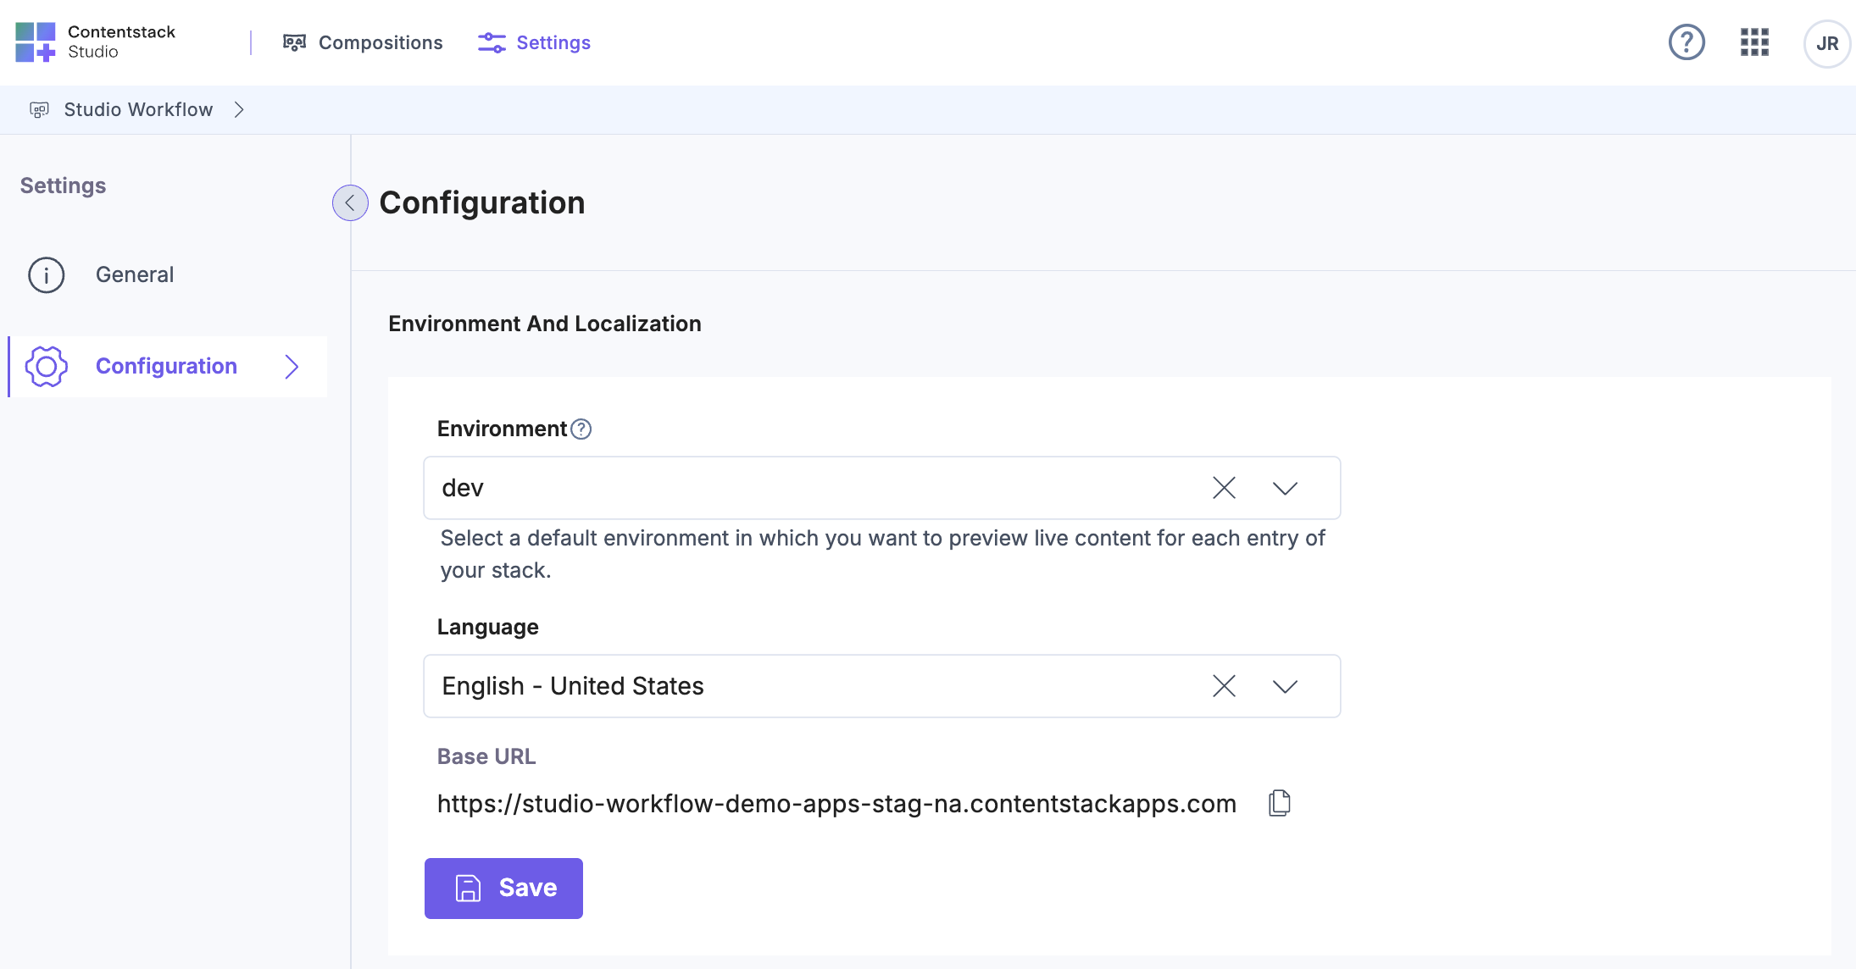The image size is (1856, 969).
Task: Open the apps grid icon in top bar
Action: point(1753,42)
